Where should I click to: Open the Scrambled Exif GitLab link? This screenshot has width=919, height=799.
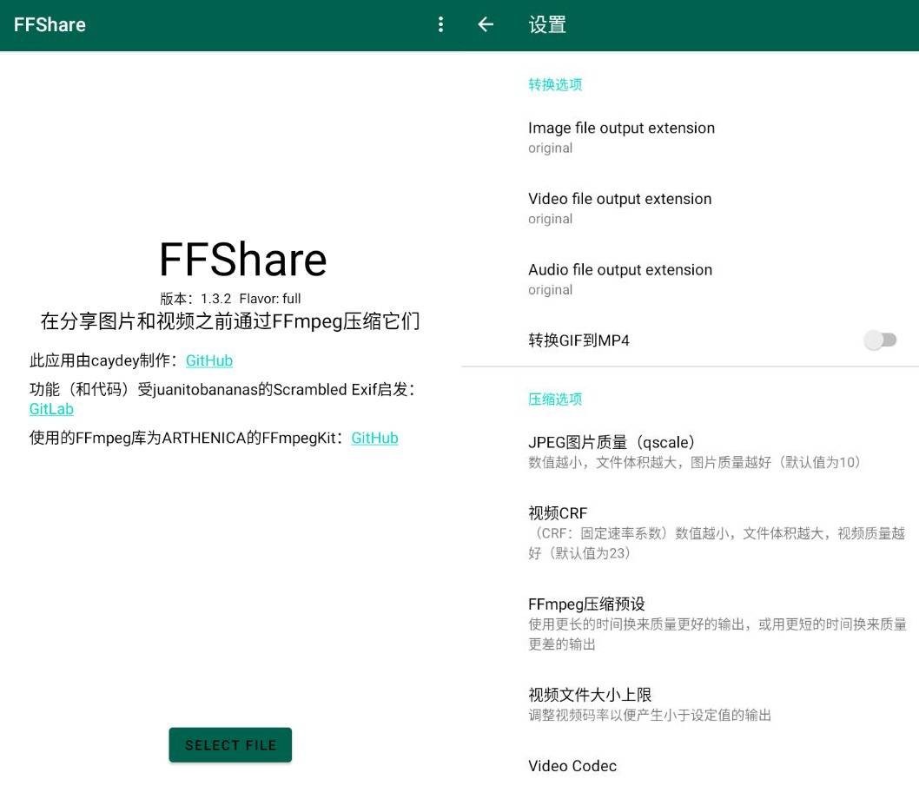point(51,409)
